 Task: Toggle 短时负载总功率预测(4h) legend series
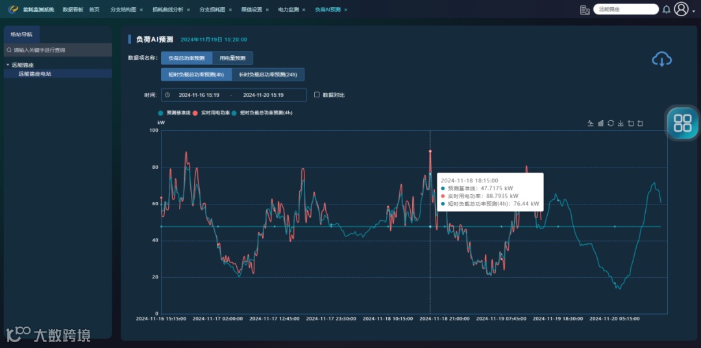point(262,113)
